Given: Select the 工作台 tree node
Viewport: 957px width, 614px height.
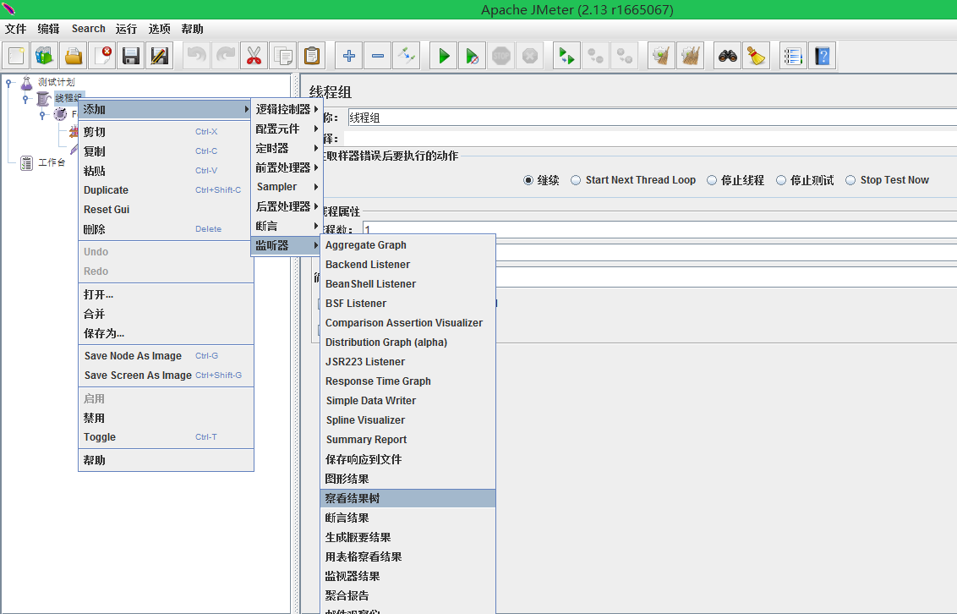Looking at the screenshot, I should coord(52,162).
